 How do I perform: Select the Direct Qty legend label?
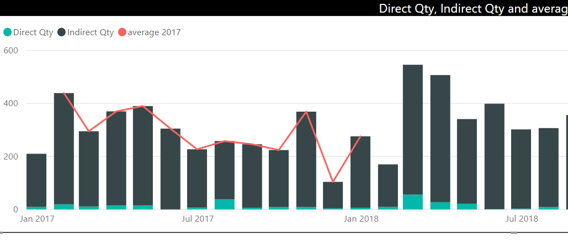coord(33,32)
